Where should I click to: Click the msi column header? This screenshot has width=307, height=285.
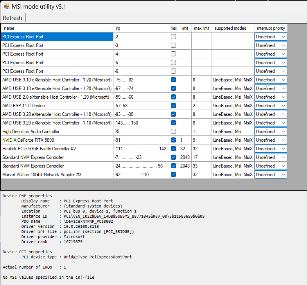coord(174,28)
